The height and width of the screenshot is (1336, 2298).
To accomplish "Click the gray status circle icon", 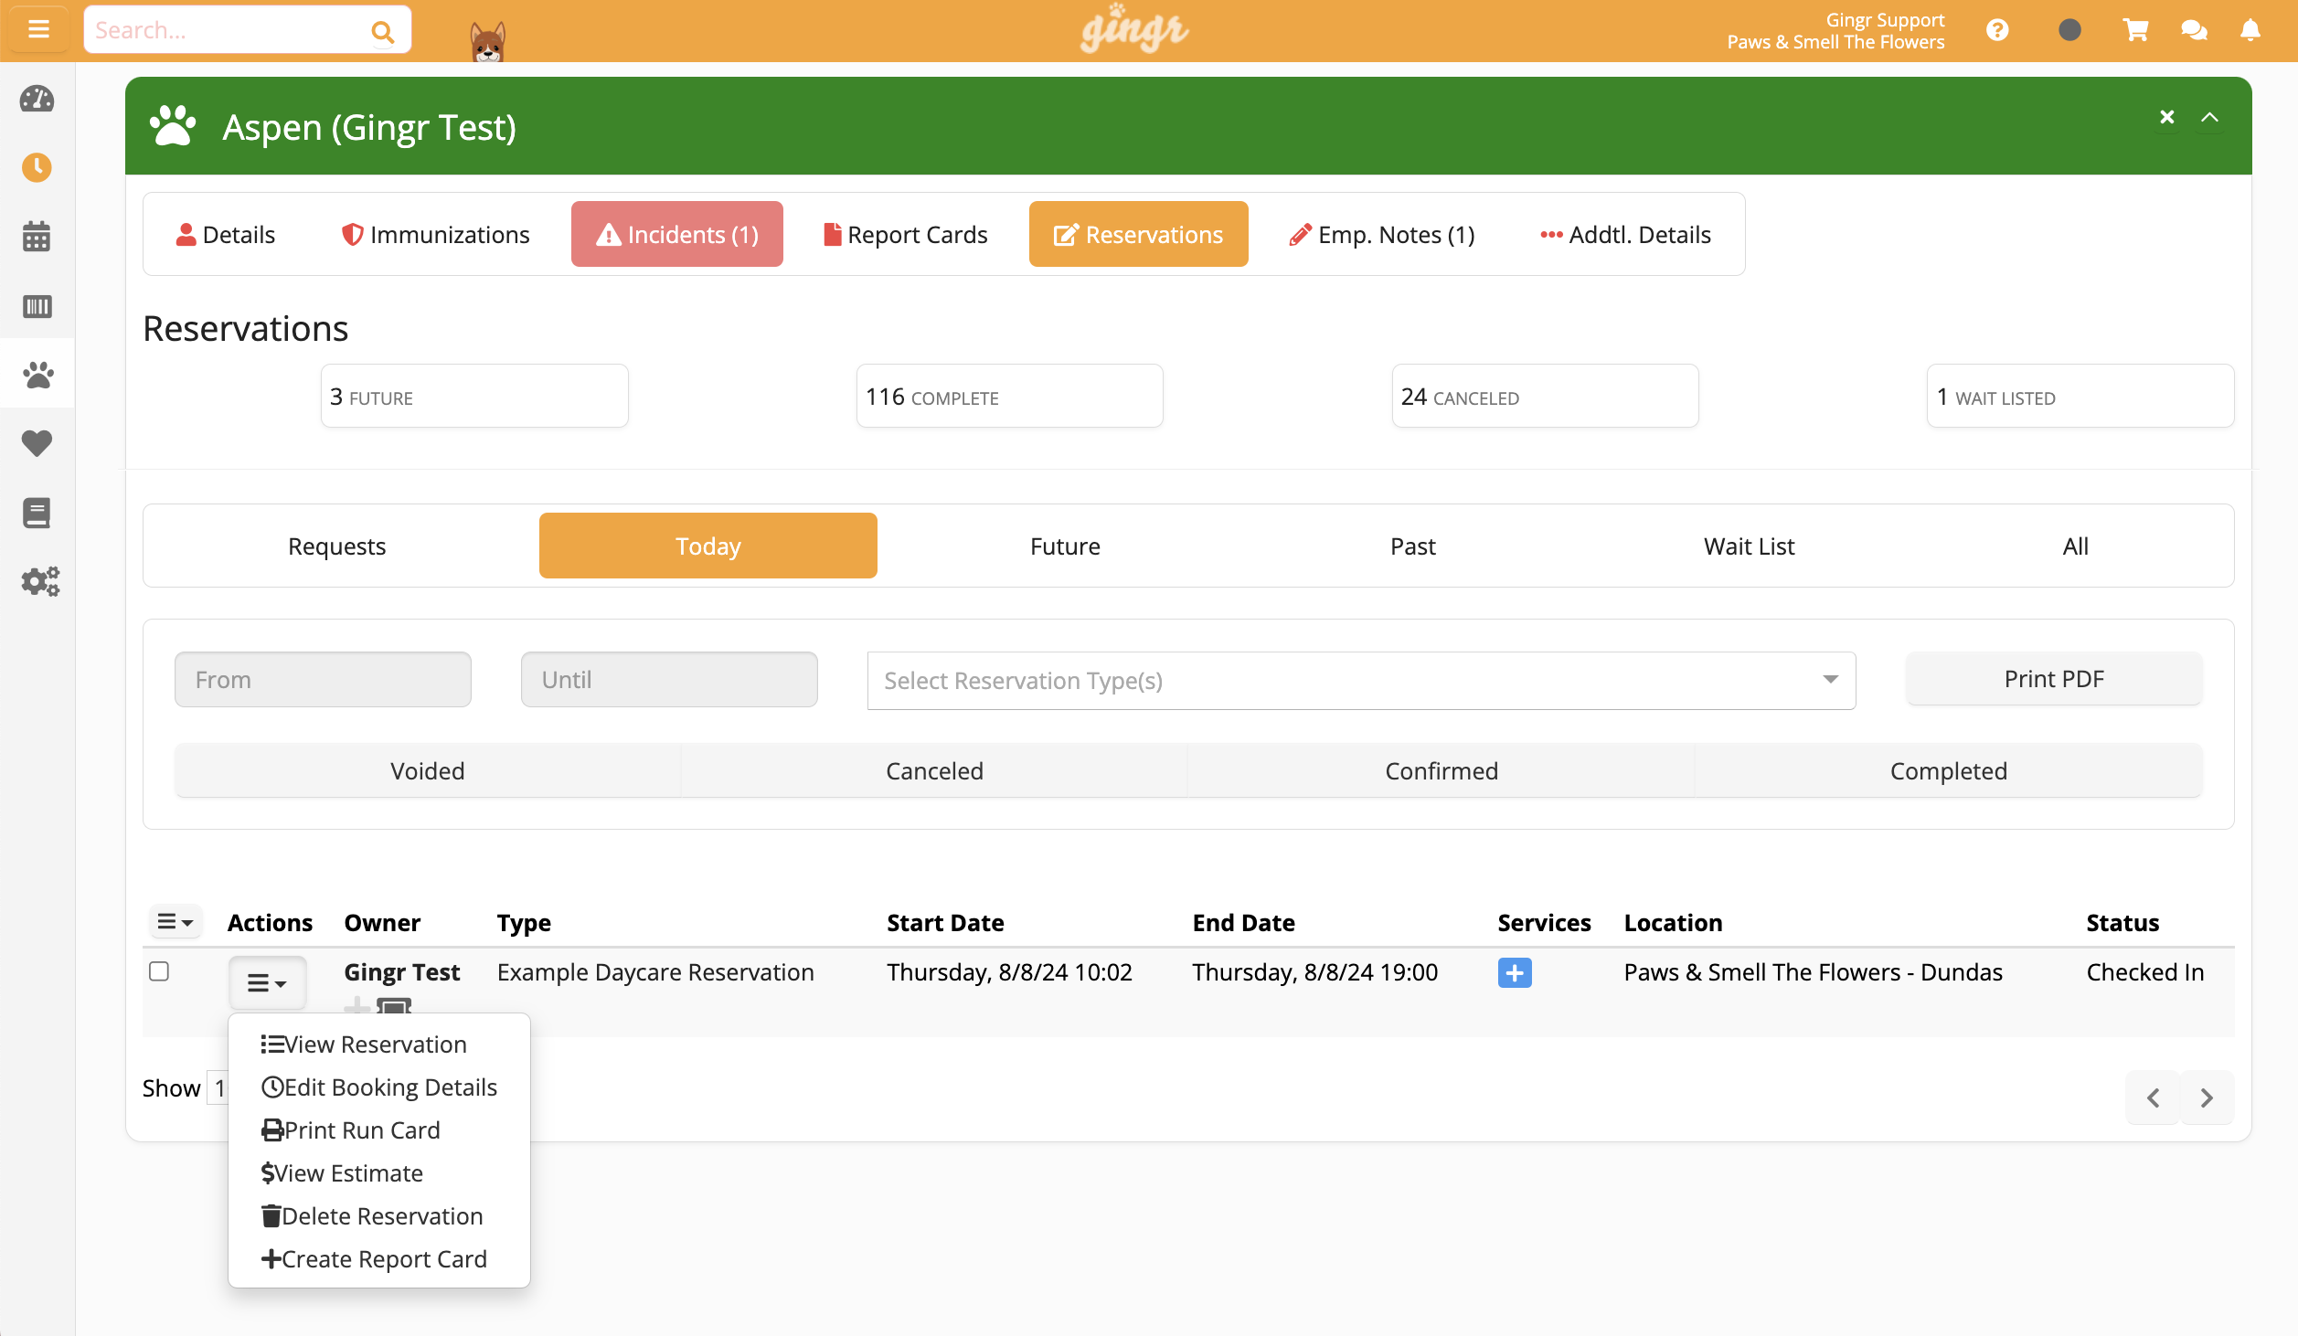I will 2069,30.
